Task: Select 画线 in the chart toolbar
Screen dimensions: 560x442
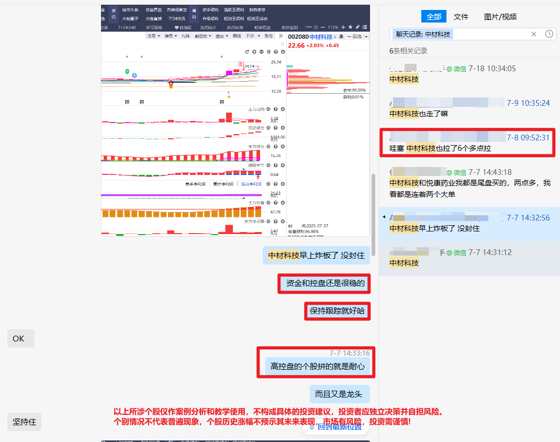Action: 237,36
